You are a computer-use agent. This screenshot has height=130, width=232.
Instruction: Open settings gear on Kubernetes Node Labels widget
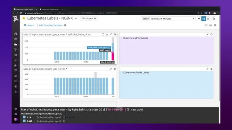click(211, 69)
